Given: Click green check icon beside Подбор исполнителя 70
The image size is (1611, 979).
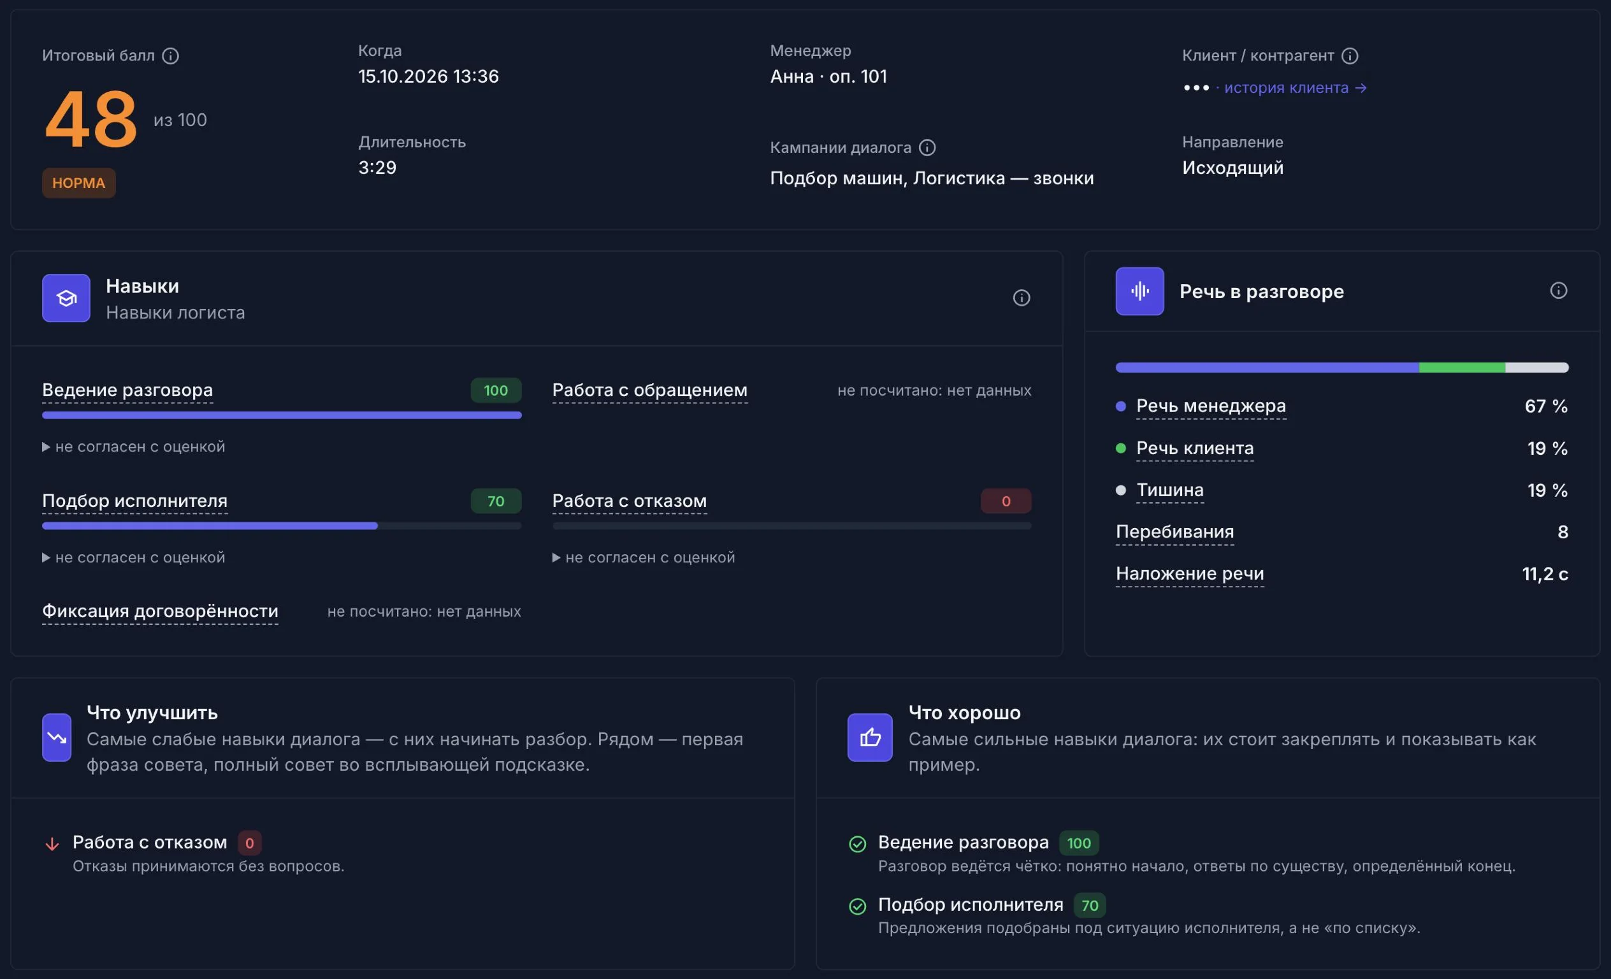Looking at the screenshot, I should pyautogui.click(x=857, y=906).
